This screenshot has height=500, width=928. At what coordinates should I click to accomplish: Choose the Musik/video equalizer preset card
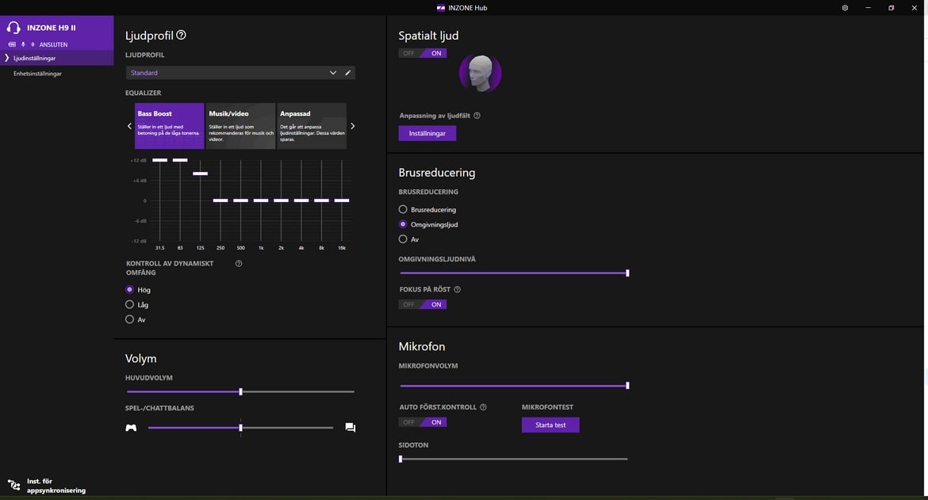240,125
